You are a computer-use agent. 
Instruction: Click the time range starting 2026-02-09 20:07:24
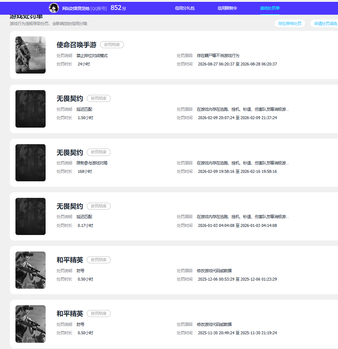click(237, 118)
